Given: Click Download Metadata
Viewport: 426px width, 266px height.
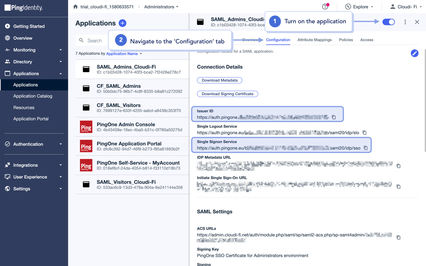Looking at the screenshot, I should [x=220, y=80].
